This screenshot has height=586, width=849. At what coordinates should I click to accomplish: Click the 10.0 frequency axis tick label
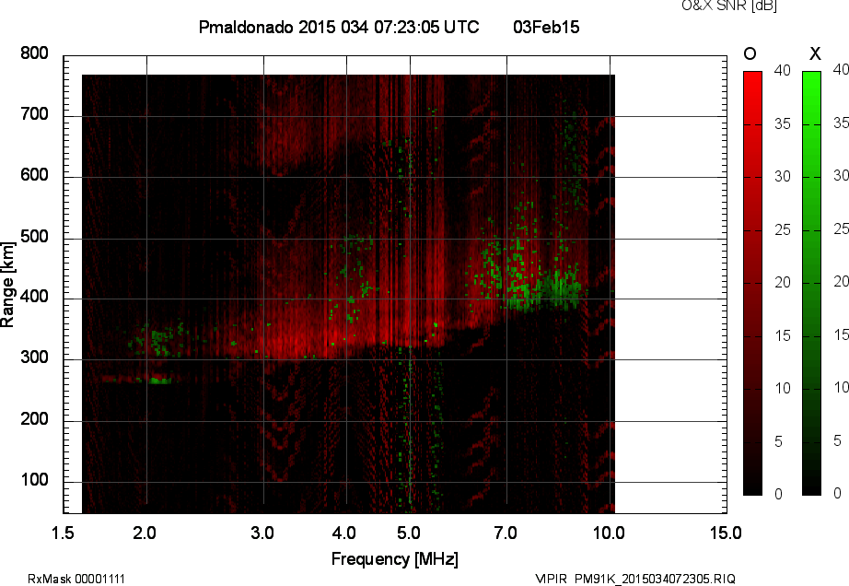tap(609, 533)
